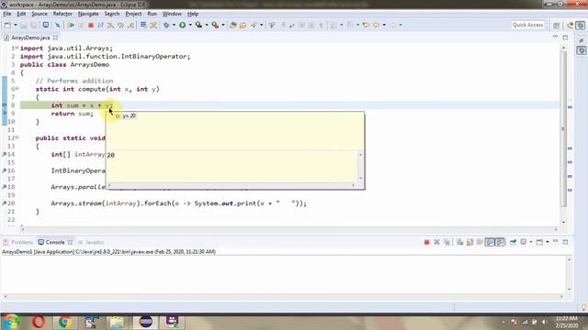Open the Run menu
Image resolution: width=588 pixels, height=330 pixels.
coord(152,14)
